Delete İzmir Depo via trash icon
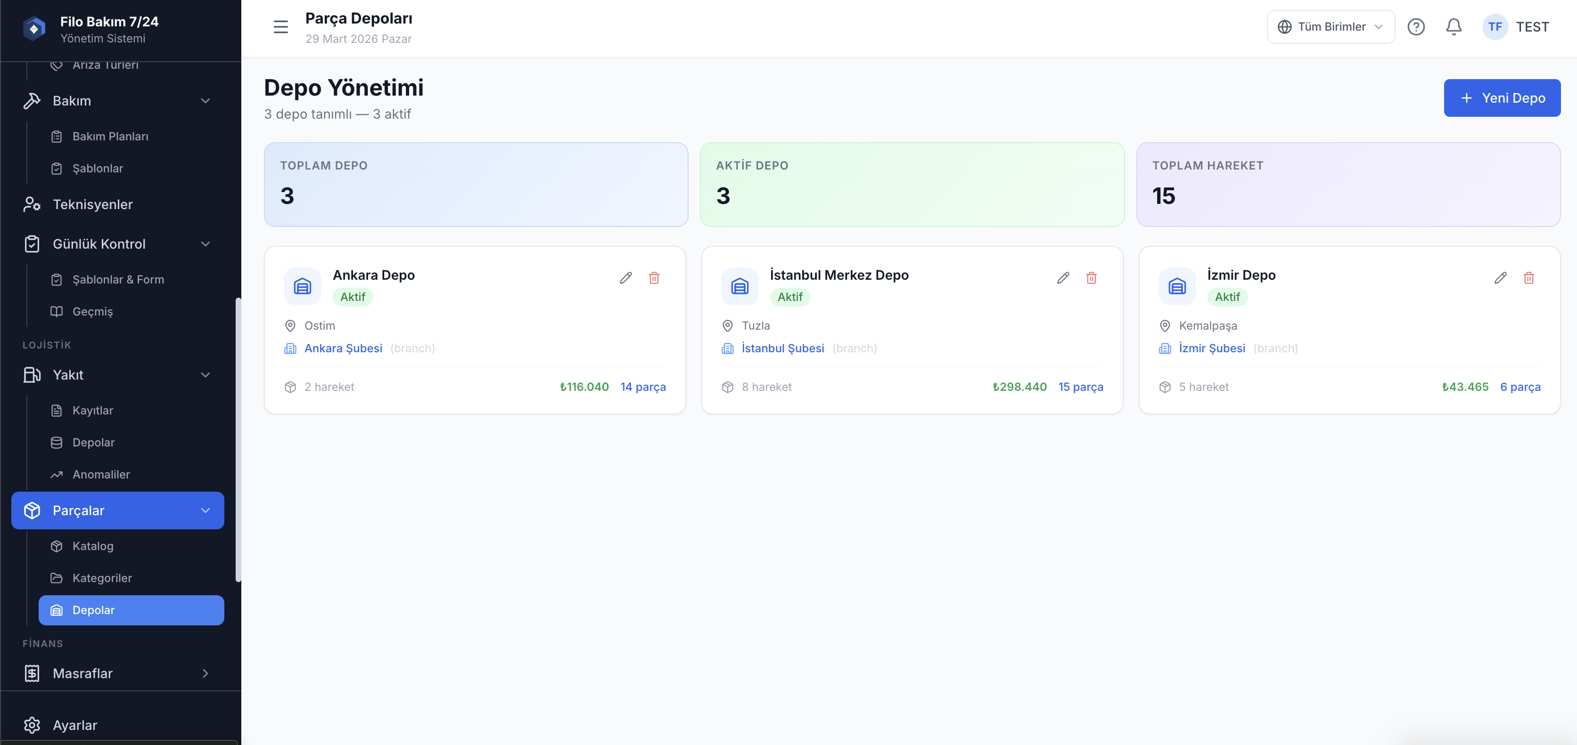 [x=1528, y=278]
